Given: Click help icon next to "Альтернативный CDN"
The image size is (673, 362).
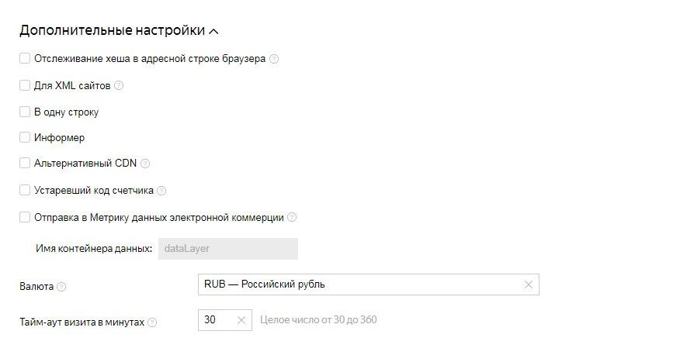Looking at the screenshot, I should pyautogui.click(x=145, y=164).
